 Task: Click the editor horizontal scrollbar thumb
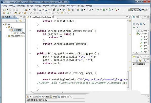pyautogui.click(x=62, y=93)
